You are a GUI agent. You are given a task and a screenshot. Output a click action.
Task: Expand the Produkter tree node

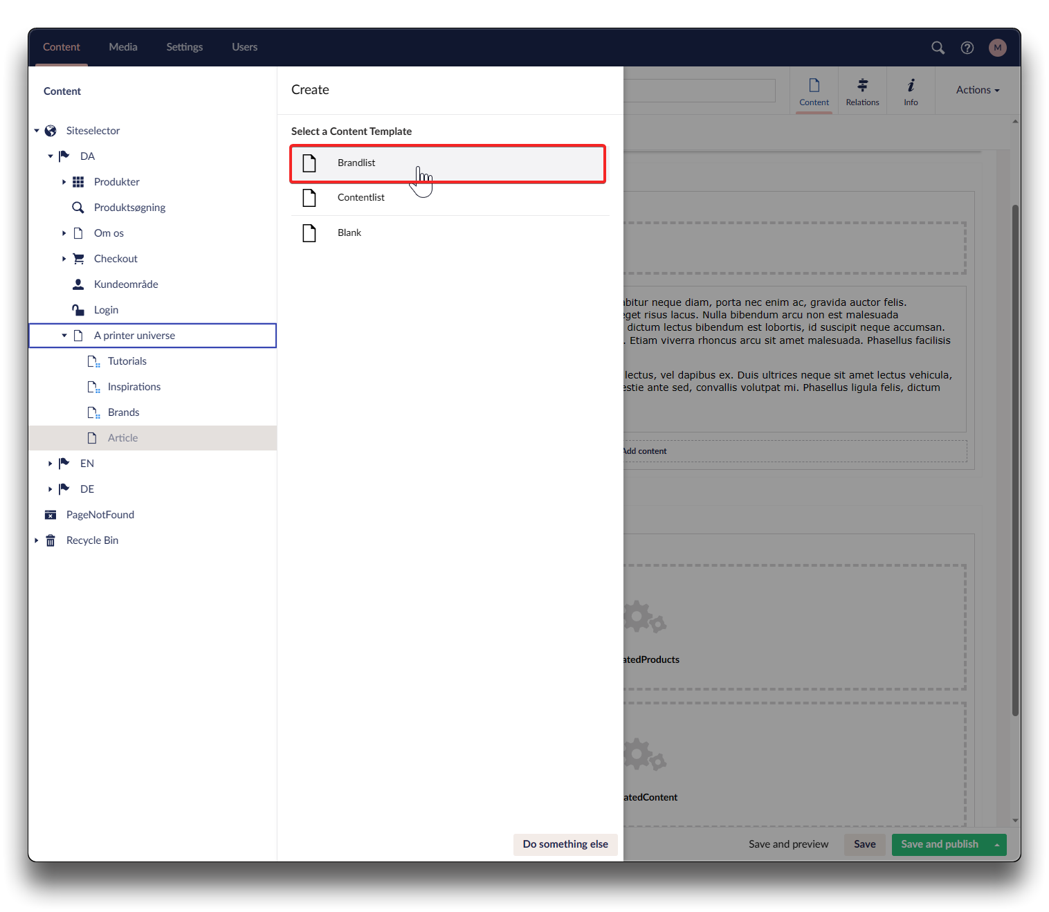click(64, 182)
